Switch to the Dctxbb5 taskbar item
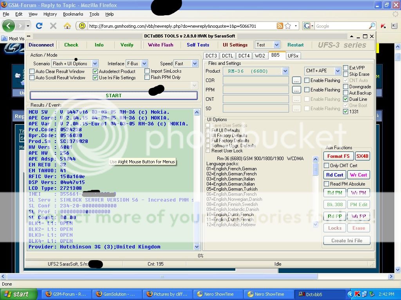This screenshot has height=300, width=401. [320, 294]
